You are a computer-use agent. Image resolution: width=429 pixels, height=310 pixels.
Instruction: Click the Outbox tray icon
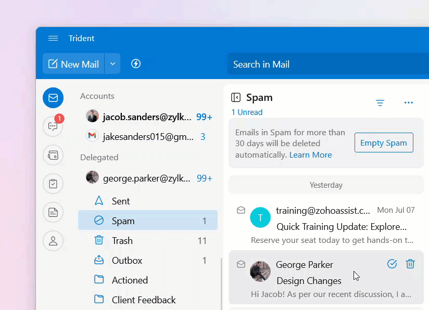(99, 260)
